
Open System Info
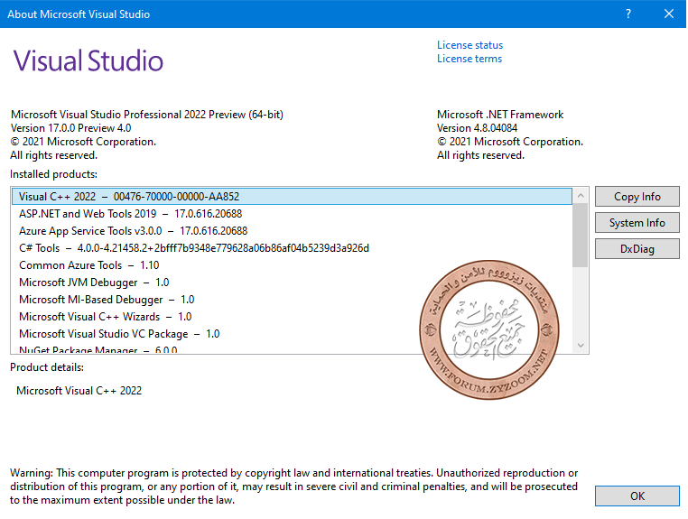[x=637, y=223]
